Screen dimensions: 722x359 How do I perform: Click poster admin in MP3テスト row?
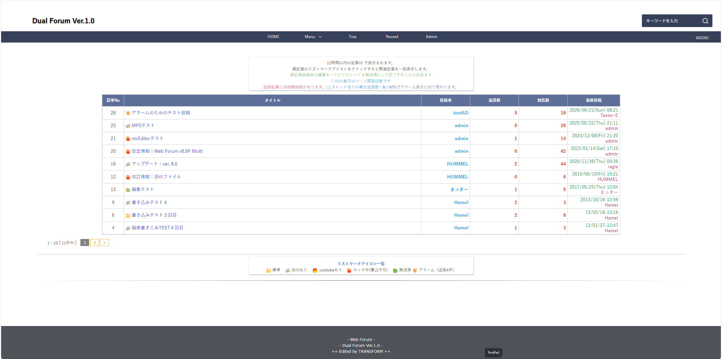pos(461,125)
